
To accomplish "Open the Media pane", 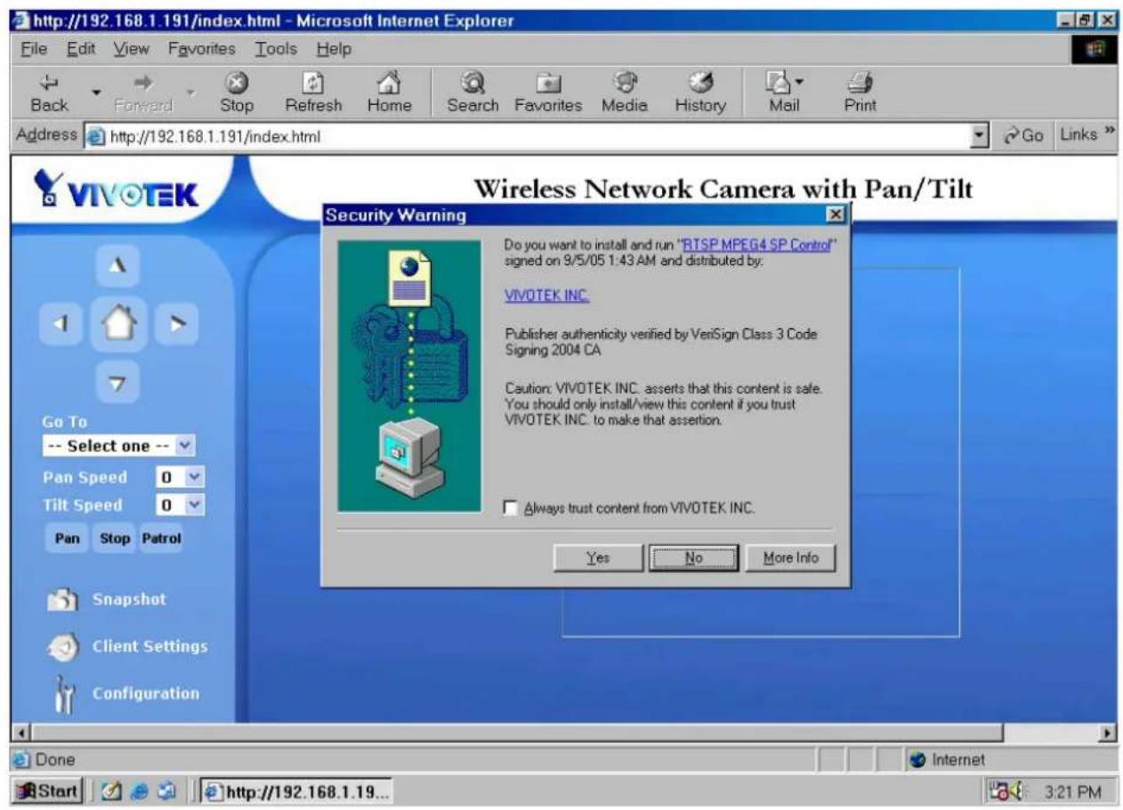I will coord(624,93).
